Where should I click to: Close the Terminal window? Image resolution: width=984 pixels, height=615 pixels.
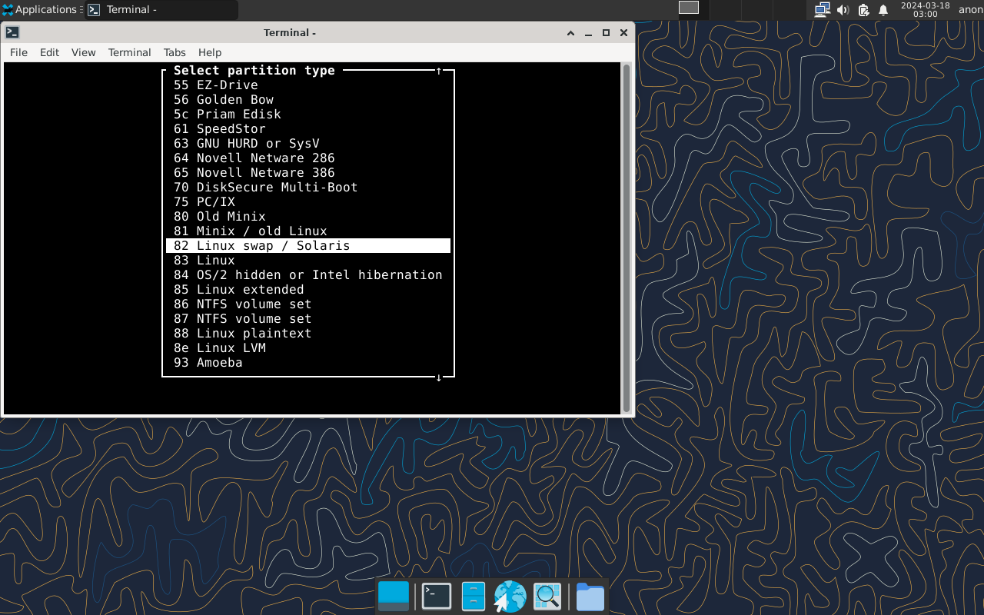(x=623, y=33)
